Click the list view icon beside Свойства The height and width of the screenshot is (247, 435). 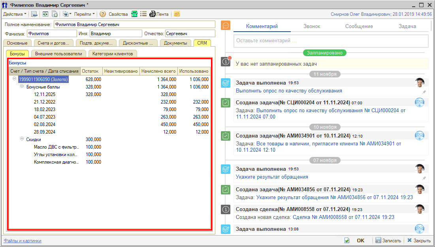tap(143, 14)
